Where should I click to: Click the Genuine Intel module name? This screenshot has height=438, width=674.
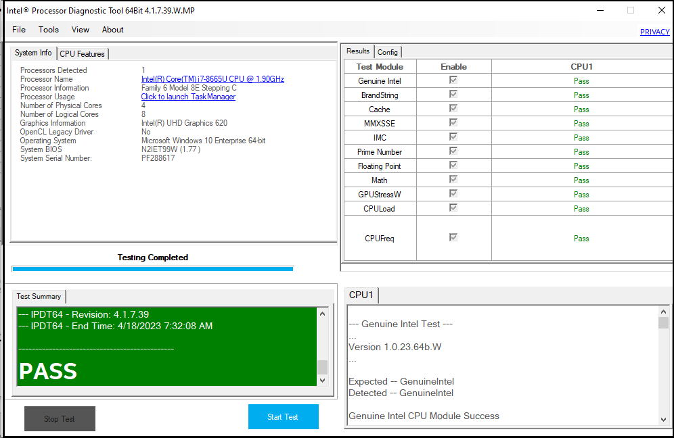click(380, 80)
